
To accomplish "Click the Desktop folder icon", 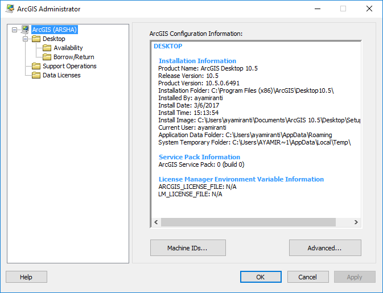I will (36, 39).
